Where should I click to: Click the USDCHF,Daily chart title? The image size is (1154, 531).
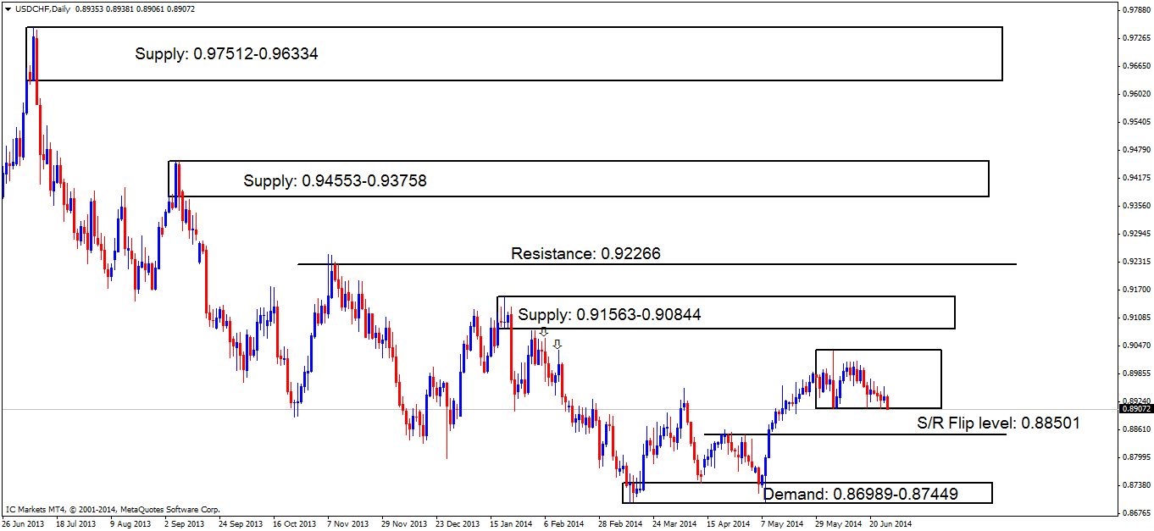click(42, 11)
